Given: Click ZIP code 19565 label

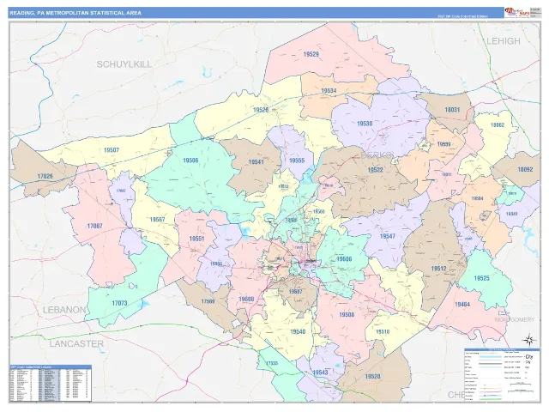Looking at the screenshot, I should click(x=216, y=264).
